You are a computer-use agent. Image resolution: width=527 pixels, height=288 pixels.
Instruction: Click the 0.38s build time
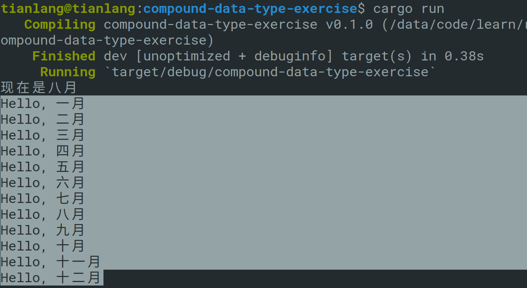click(464, 56)
